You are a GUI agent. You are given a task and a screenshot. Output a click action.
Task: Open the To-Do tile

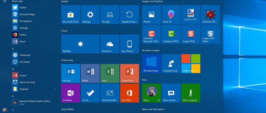click(x=90, y=93)
